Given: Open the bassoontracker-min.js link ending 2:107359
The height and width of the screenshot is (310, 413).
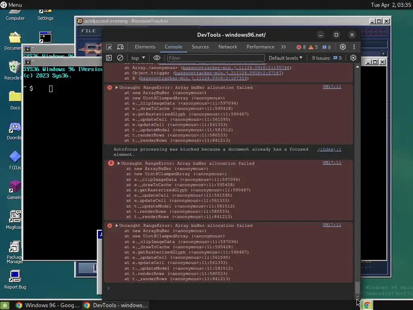Looking at the screenshot, I should [x=194, y=78].
